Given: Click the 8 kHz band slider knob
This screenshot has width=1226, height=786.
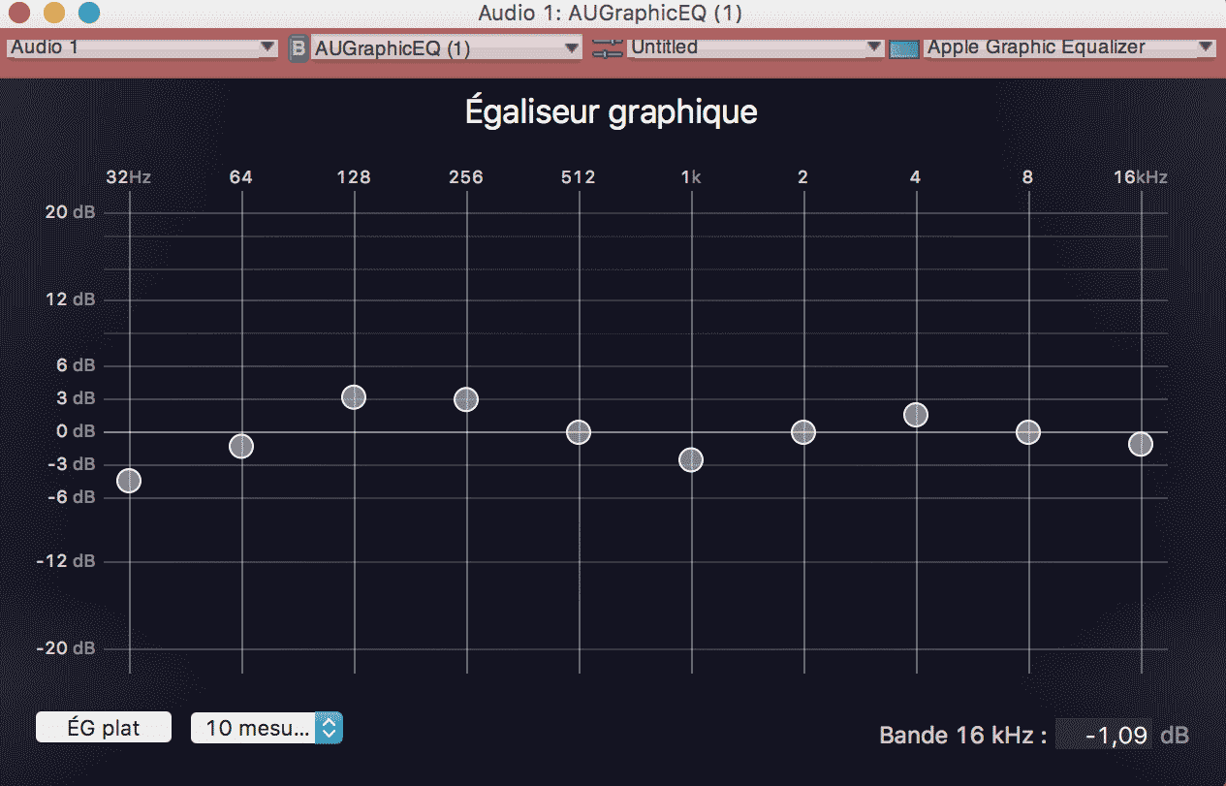Looking at the screenshot, I should tap(1028, 432).
